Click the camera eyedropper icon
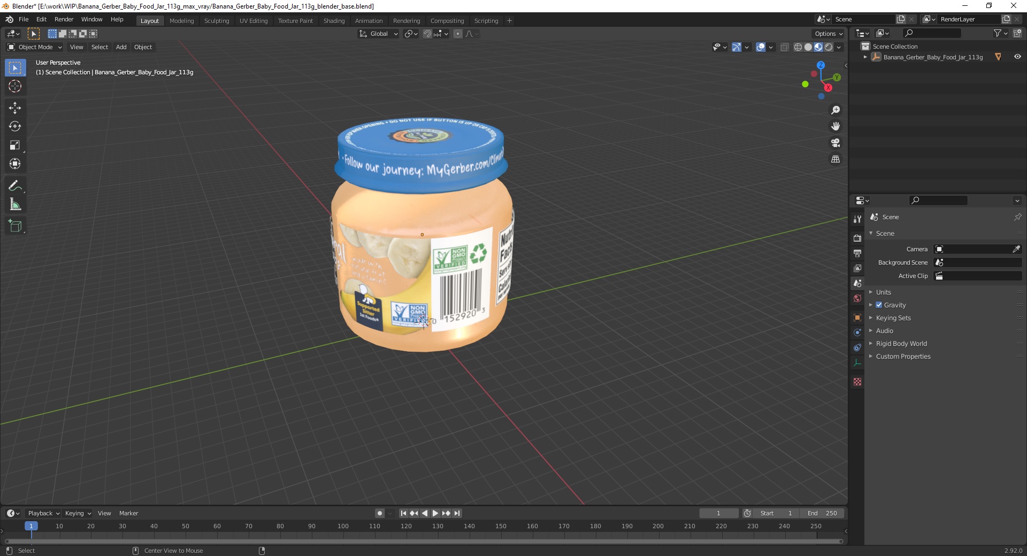This screenshot has height=556, width=1027. 1016,249
